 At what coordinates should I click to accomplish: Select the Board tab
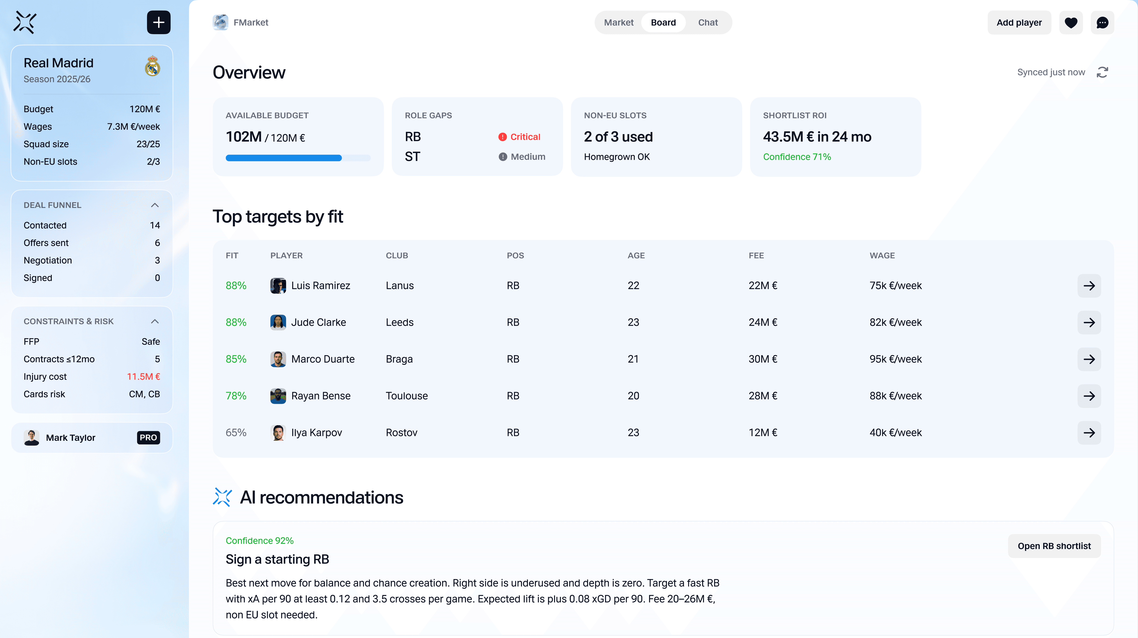pos(663,23)
